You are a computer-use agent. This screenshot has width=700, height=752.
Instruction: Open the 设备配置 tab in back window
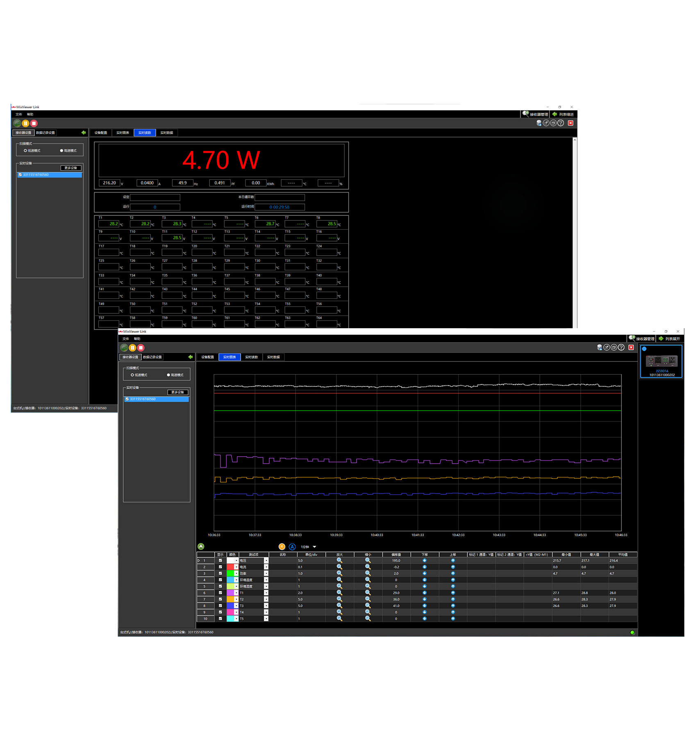(101, 133)
